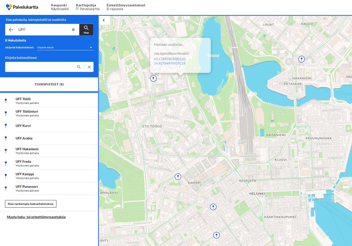The height and width of the screenshot is (246, 352).
Task: Click the KRUUNUNHAKA label on the map
Action: [318, 138]
